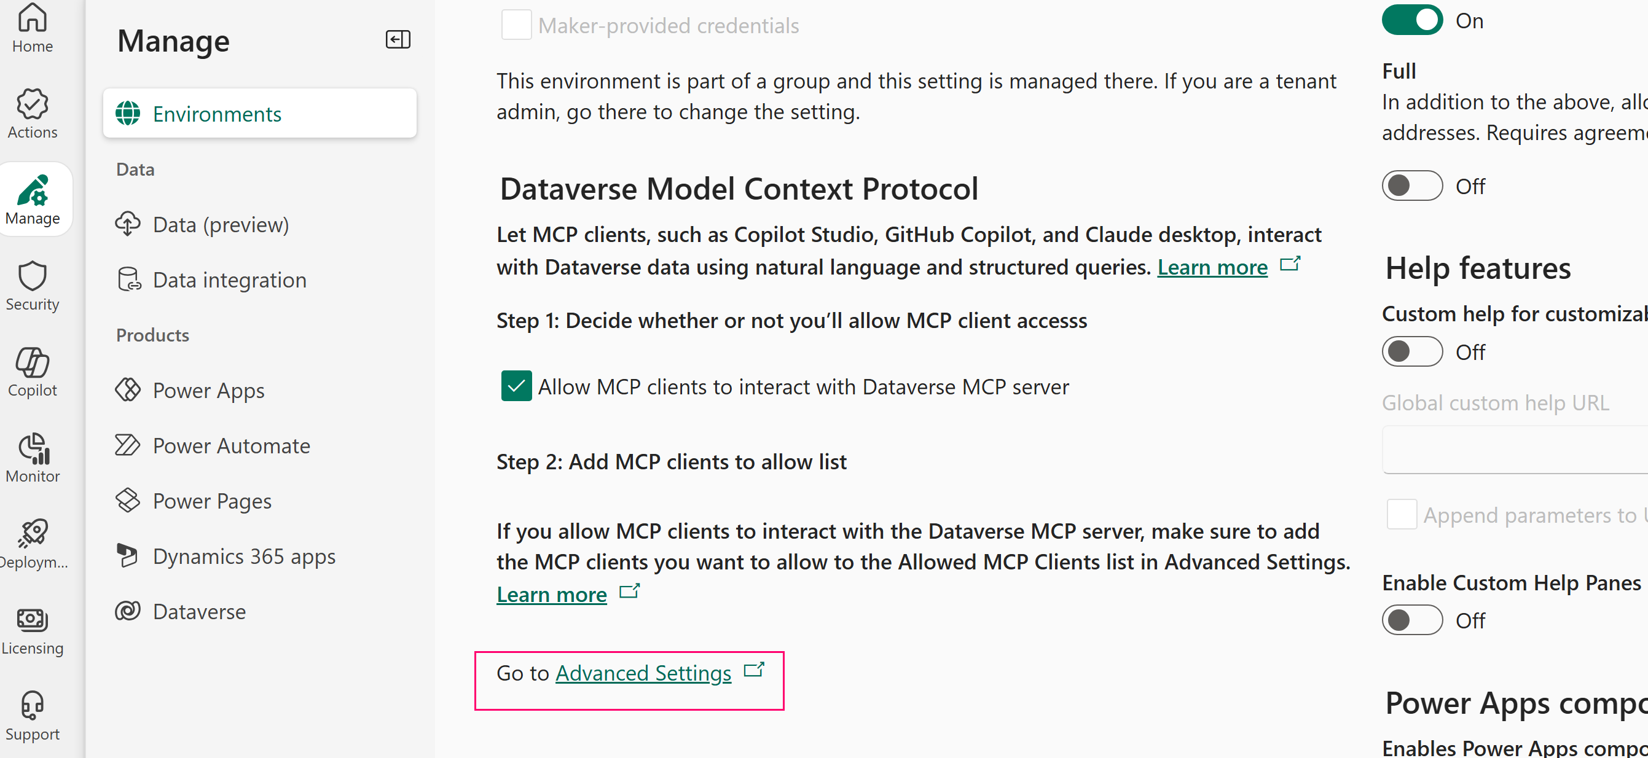Switch to the Environments section

tap(217, 113)
